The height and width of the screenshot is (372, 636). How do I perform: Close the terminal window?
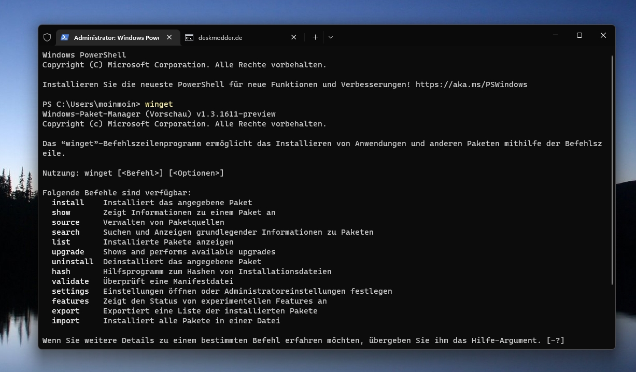point(603,35)
